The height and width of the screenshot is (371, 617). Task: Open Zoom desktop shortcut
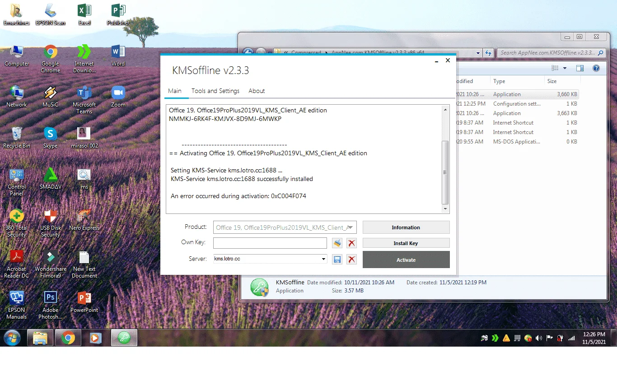pyautogui.click(x=118, y=97)
